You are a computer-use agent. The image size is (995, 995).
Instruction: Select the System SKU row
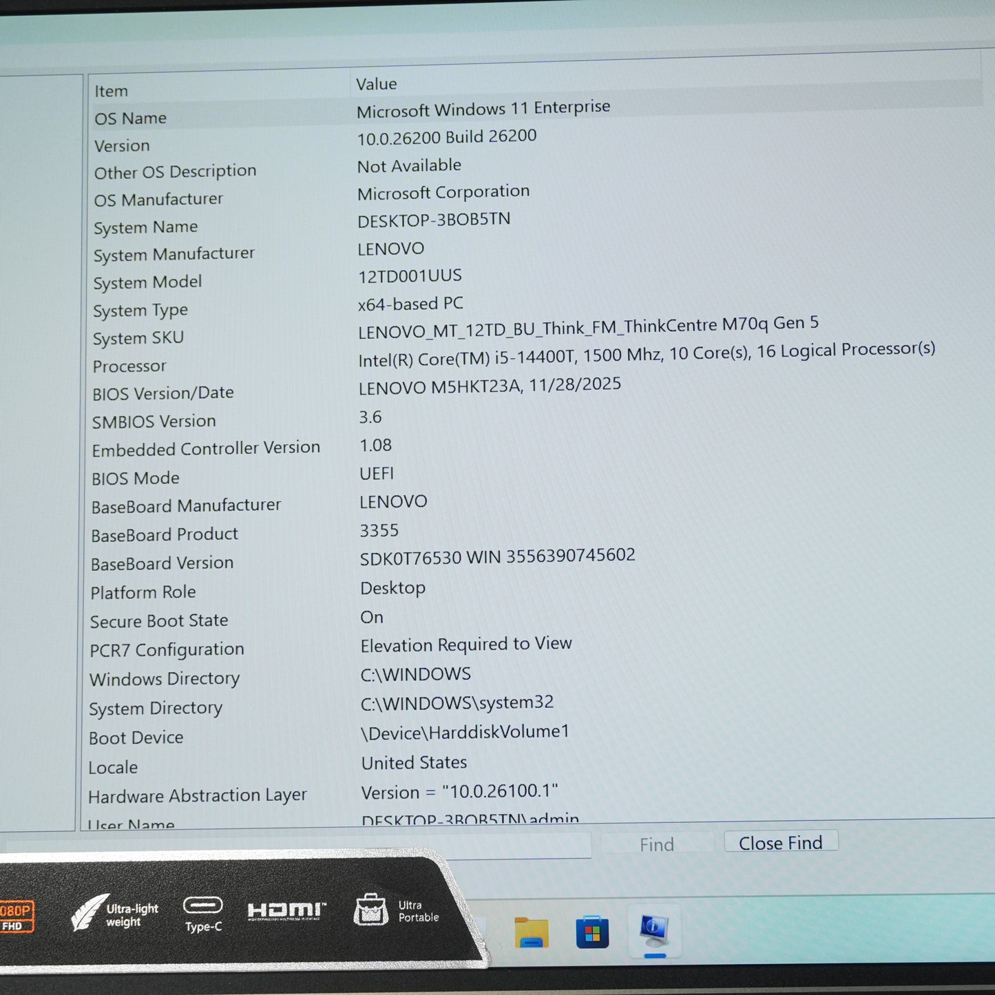click(138, 338)
